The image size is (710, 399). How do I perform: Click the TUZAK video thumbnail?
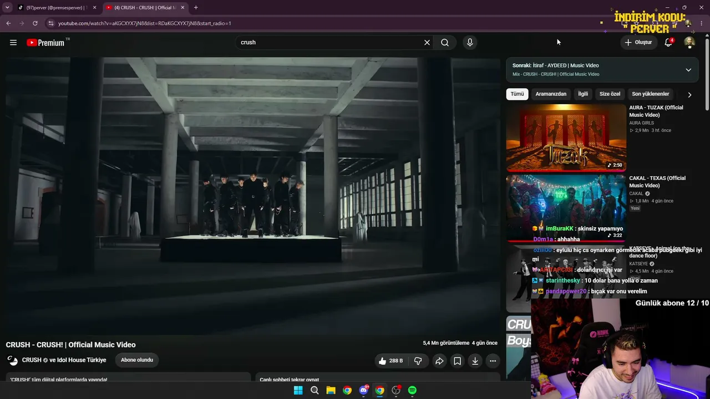point(566,137)
